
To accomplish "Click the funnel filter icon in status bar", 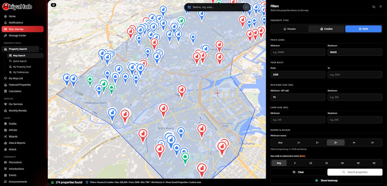I will [x=87, y=182].
